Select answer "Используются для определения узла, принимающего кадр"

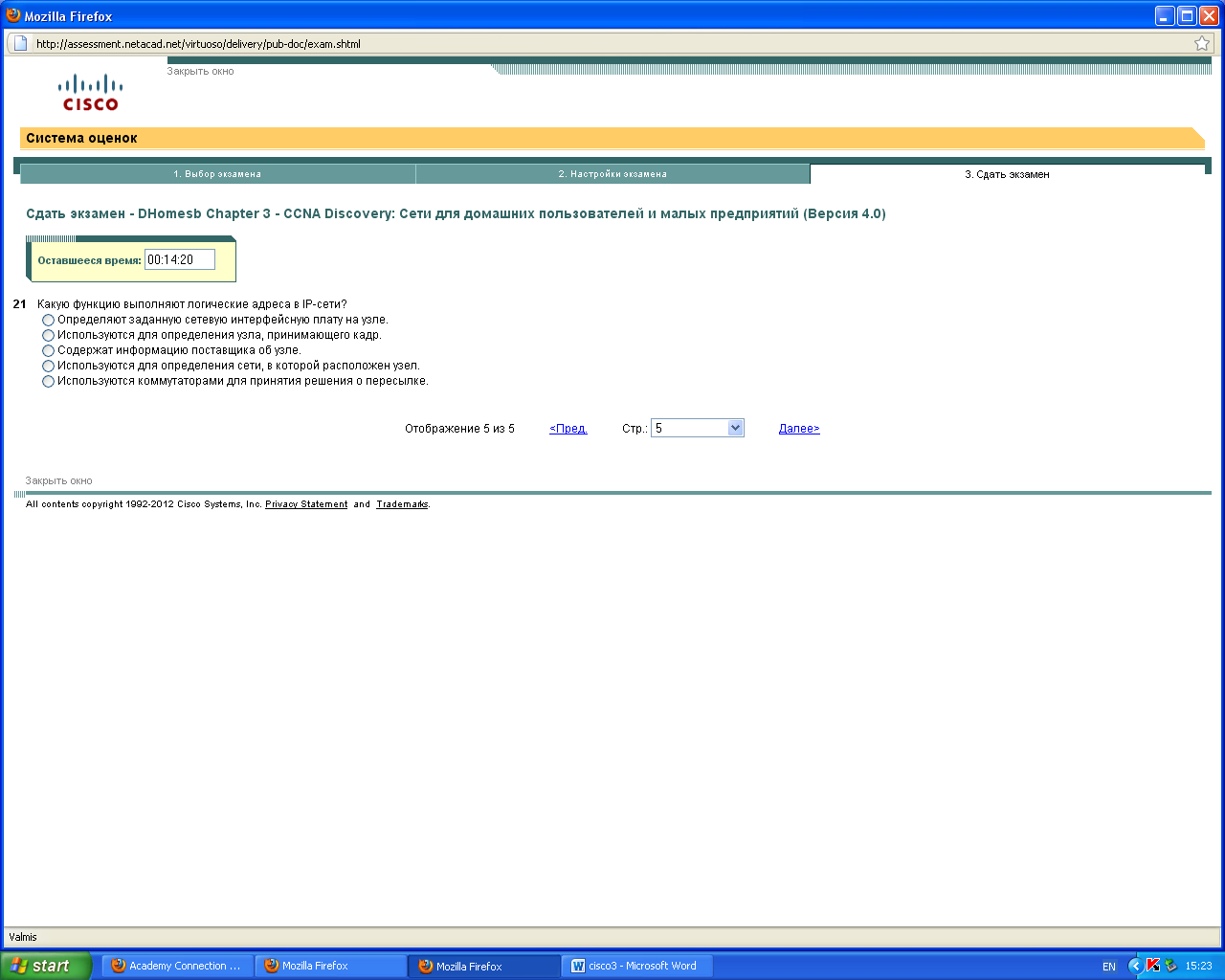pyautogui.click(x=48, y=336)
